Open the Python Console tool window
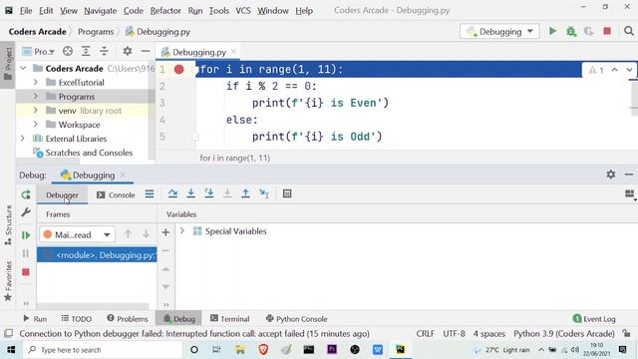 [297, 319]
